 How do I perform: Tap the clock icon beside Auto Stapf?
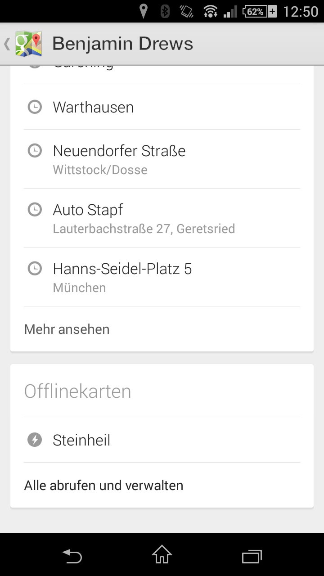click(x=35, y=210)
